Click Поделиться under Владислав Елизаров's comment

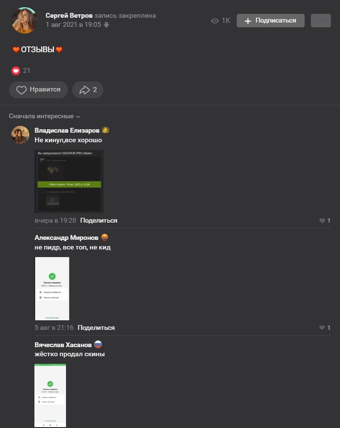[x=99, y=221]
